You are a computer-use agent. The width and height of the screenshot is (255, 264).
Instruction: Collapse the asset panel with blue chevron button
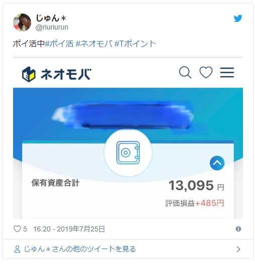[217, 163]
